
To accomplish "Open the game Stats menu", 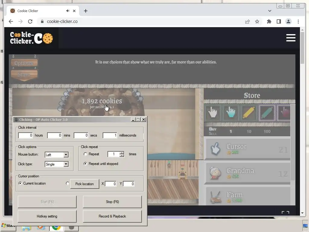I will click(x=24, y=75).
